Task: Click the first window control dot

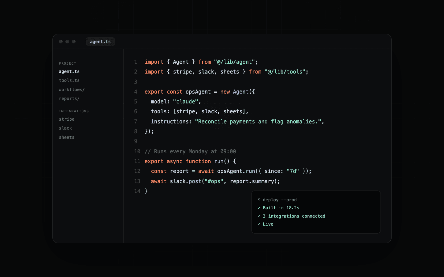Action: point(61,42)
